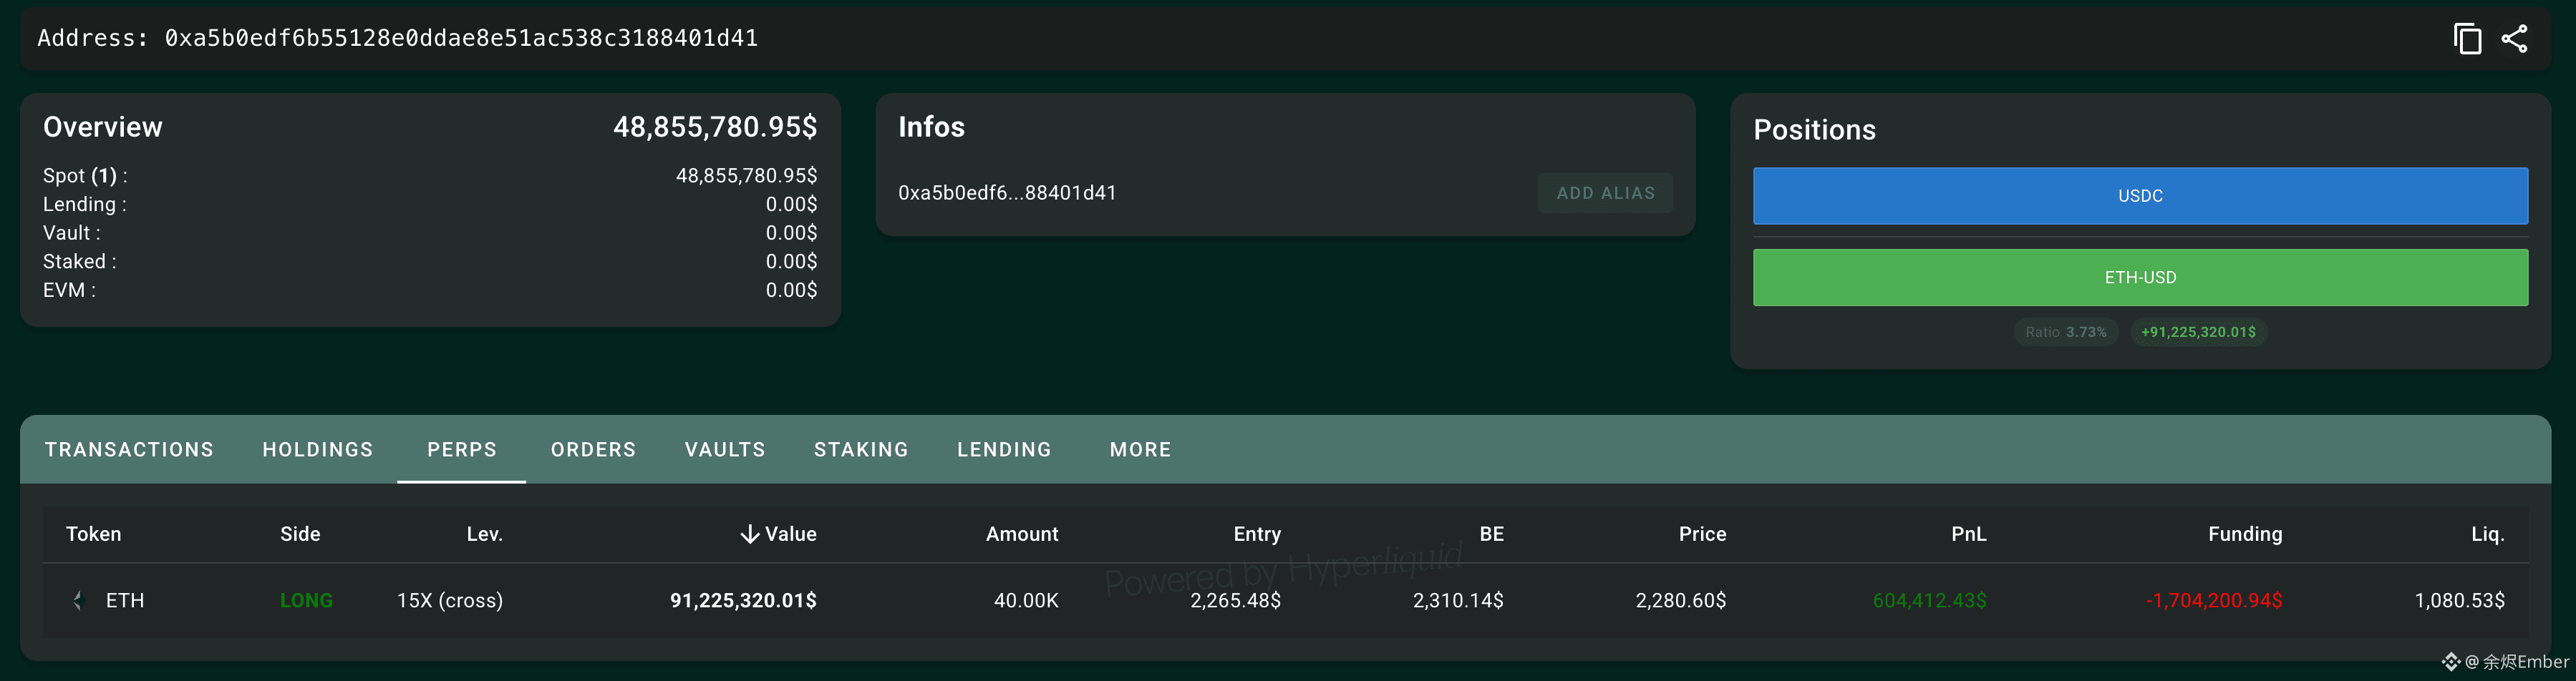Click the LONG side label in the ETH row
Viewport: 2576px width, 681px height.
pos(306,600)
